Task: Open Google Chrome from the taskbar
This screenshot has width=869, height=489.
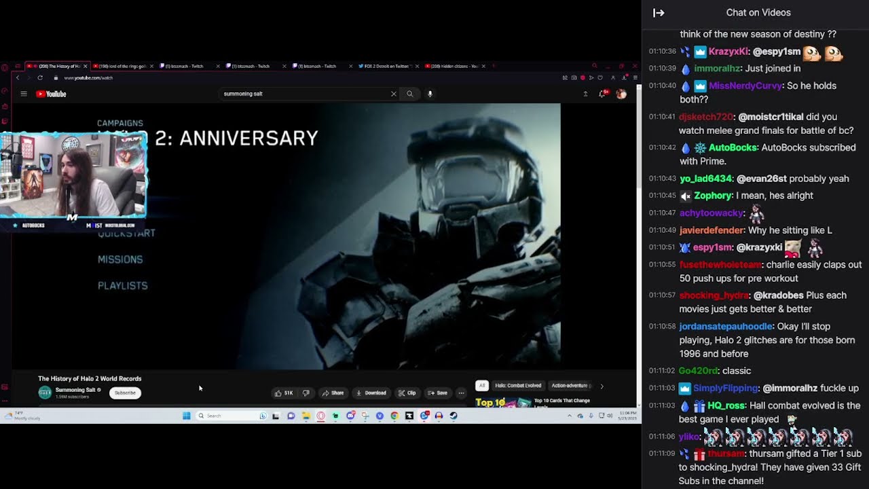Action: [394, 416]
